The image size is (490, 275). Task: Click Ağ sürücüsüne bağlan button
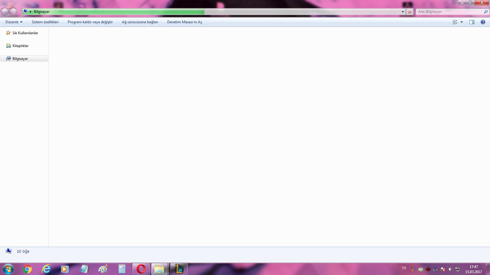pos(140,22)
